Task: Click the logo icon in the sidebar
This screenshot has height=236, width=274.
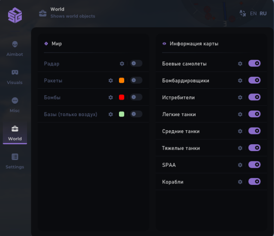Action: click(x=15, y=15)
